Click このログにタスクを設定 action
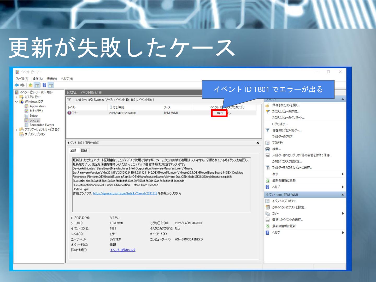 [287, 162]
